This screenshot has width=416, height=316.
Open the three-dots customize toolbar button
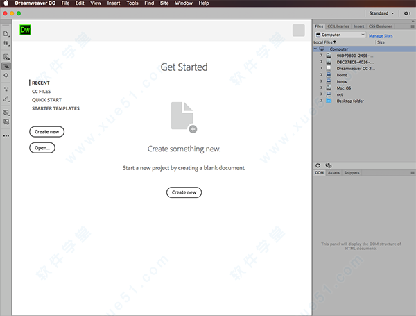[x=6, y=136]
